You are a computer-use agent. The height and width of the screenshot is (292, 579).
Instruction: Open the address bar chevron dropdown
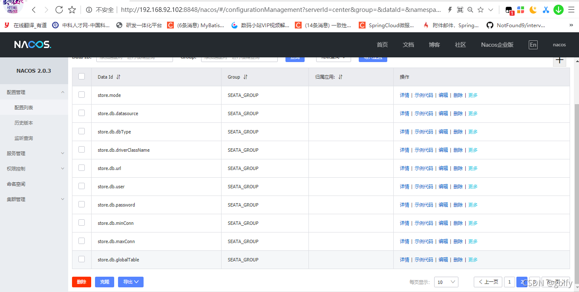(x=491, y=10)
